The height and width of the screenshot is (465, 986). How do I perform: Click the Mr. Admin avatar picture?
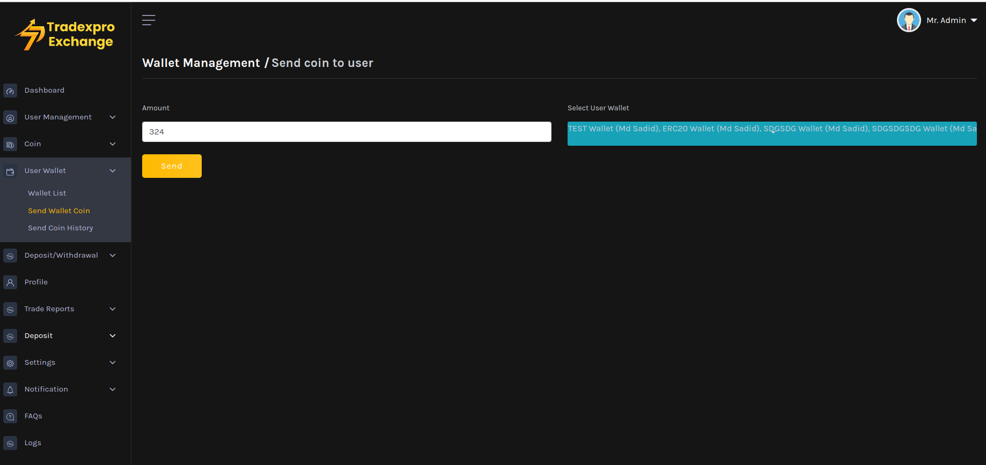pos(909,20)
